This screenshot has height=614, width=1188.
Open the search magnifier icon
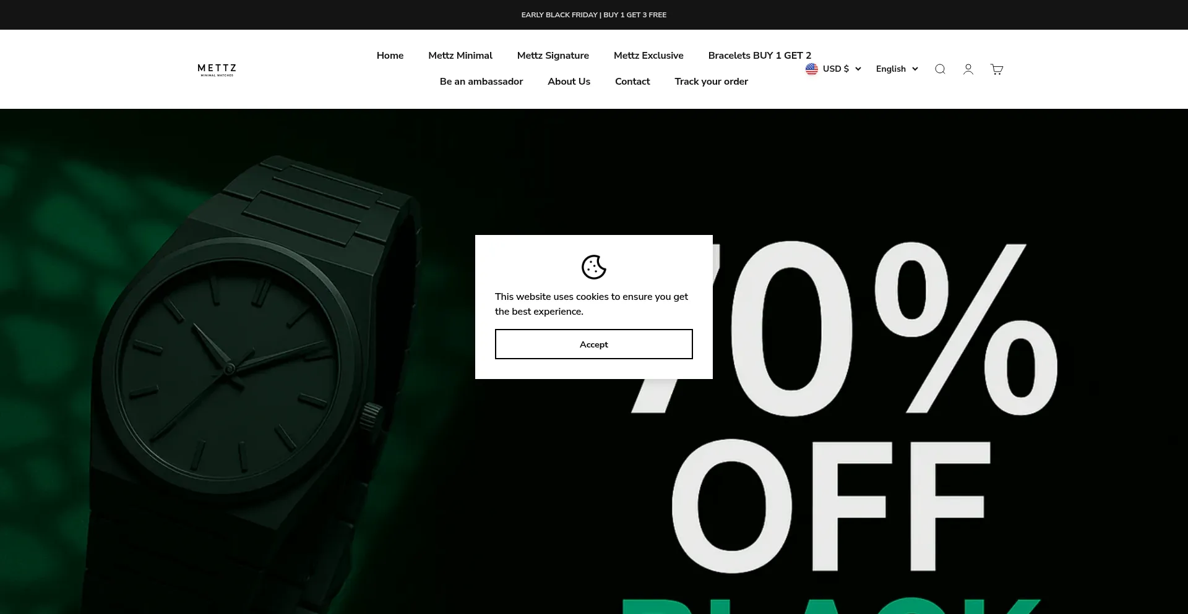pyautogui.click(x=940, y=69)
